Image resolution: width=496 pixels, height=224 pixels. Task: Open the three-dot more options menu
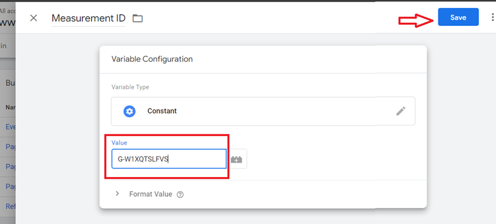pyautogui.click(x=492, y=17)
